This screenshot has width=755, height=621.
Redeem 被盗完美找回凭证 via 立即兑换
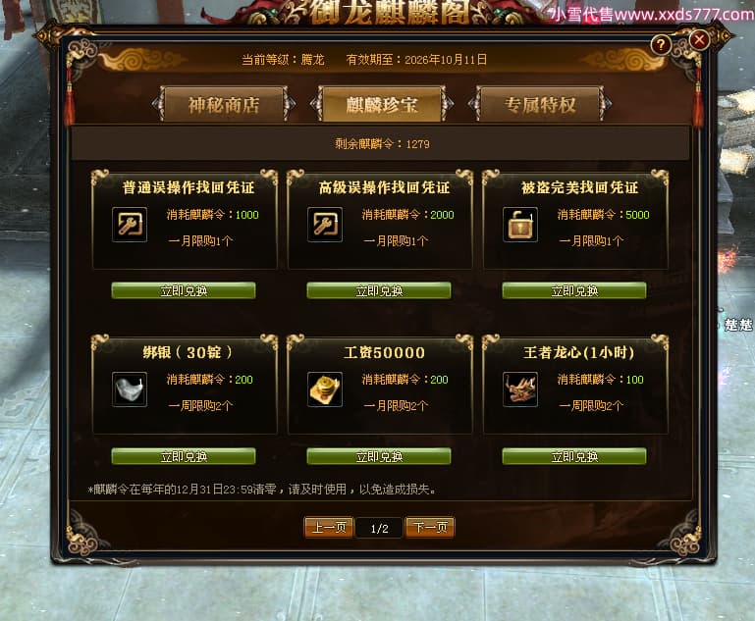click(574, 291)
